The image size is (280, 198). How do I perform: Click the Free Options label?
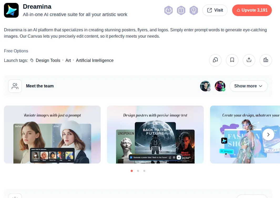16,51
